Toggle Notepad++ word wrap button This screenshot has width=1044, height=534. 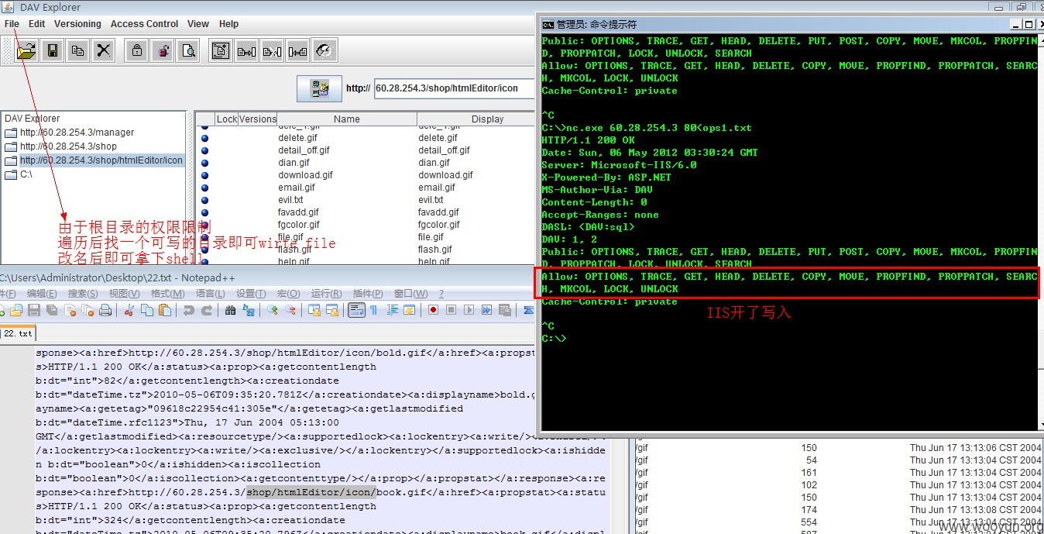point(356,310)
